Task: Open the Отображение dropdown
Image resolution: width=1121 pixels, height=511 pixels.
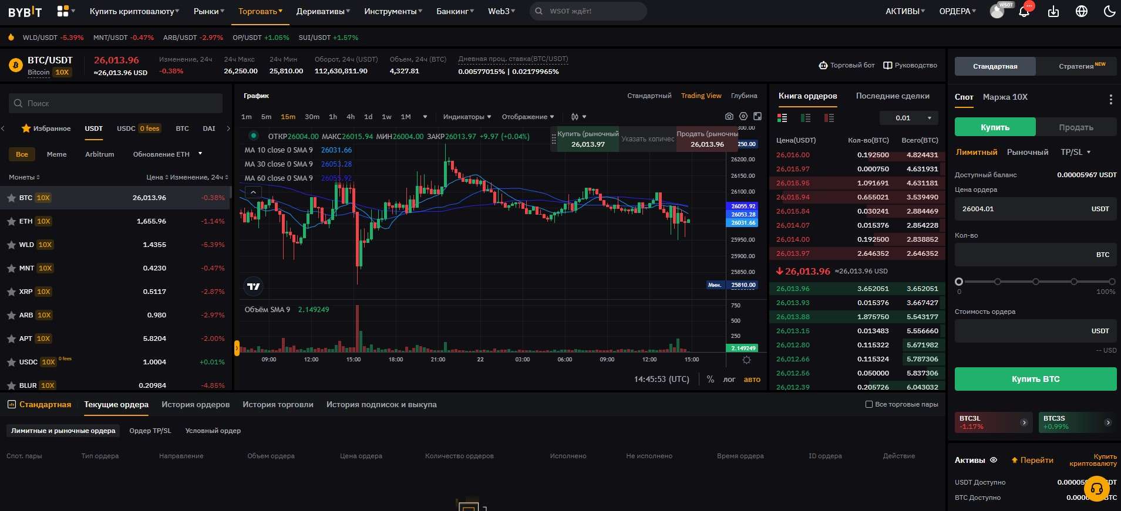Action: (x=527, y=117)
